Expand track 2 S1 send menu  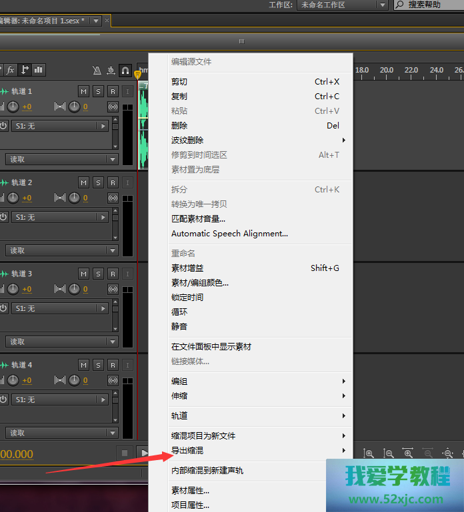103,217
